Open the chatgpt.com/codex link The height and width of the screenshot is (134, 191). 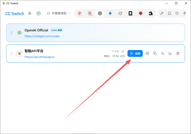(x=42, y=36)
